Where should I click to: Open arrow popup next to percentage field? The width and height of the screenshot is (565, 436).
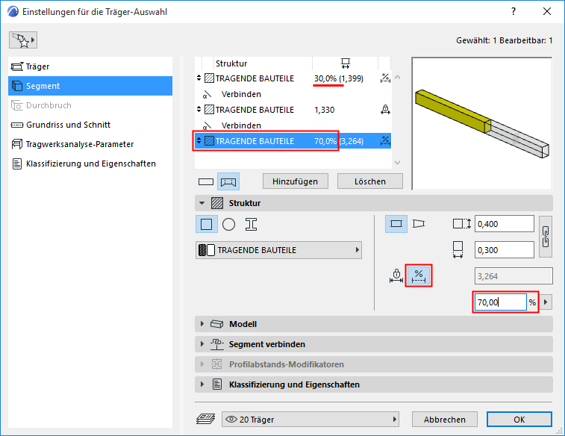[x=546, y=302]
